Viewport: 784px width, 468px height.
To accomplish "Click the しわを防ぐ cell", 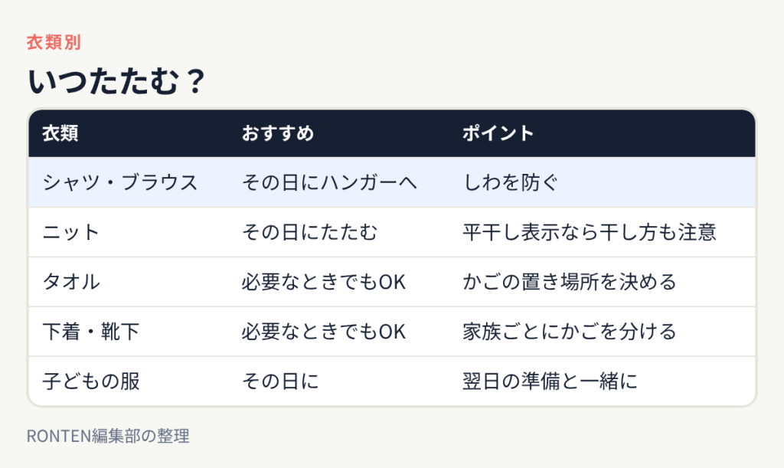I will (510, 182).
